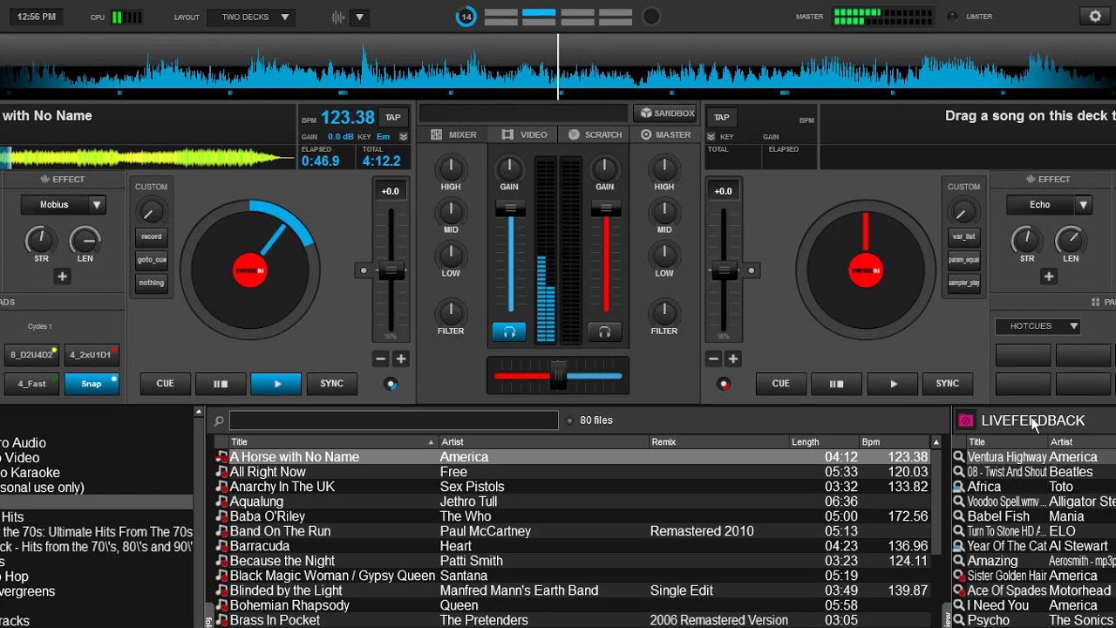This screenshot has height=628, width=1116.
Task: Open the Mobius effect dropdown arrow
Action: tap(97, 205)
